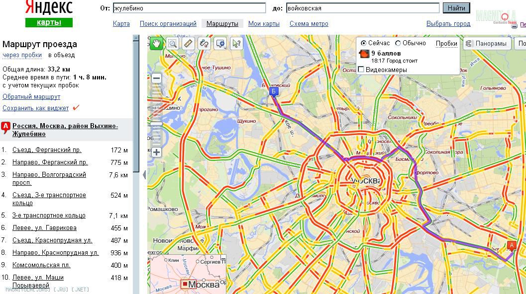The image size is (526, 294).
Task: Select step 5 3-е транспортное кольцо
Action: click(49, 216)
